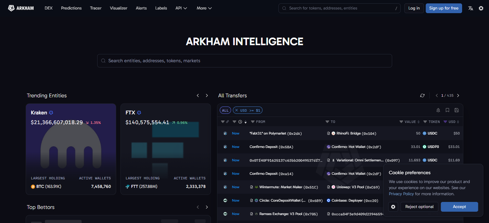
Task: Open the settings gear in the top bar
Action: pyautogui.click(x=481, y=9)
